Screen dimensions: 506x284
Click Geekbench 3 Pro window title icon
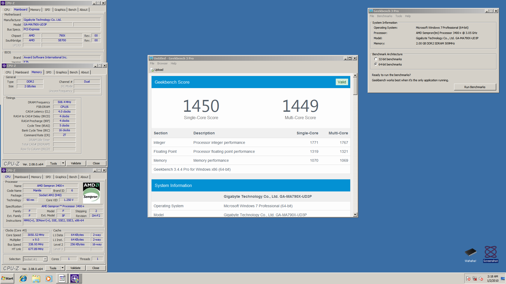(371, 11)
